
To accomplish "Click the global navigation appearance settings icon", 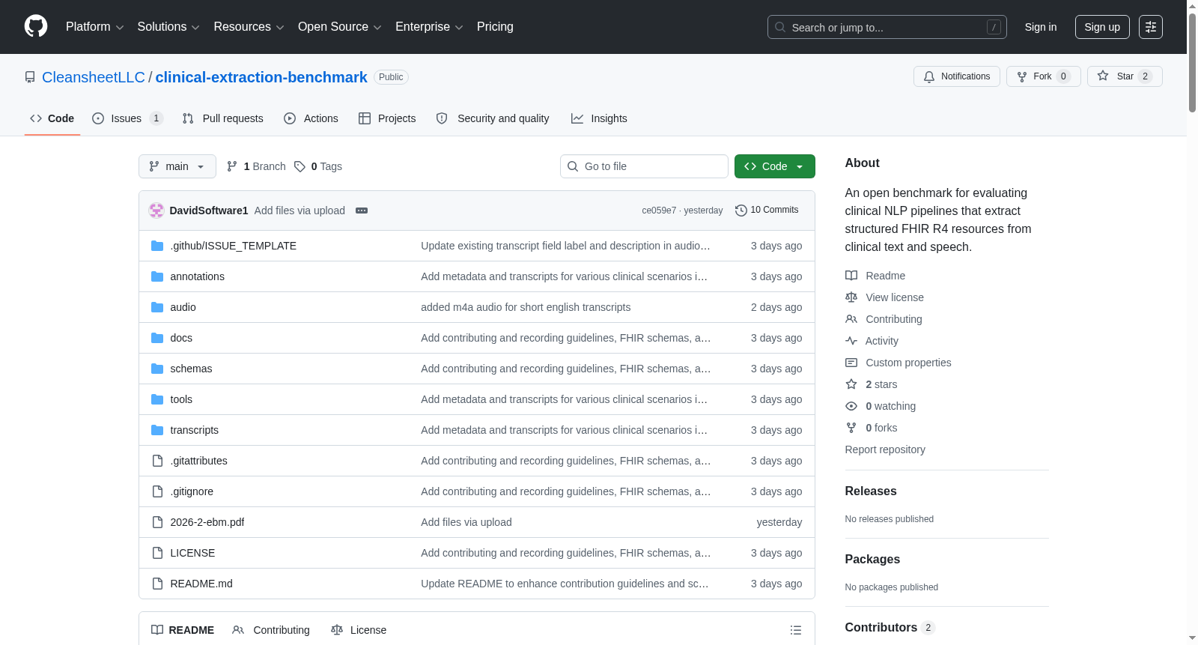I will (1151, 27).
